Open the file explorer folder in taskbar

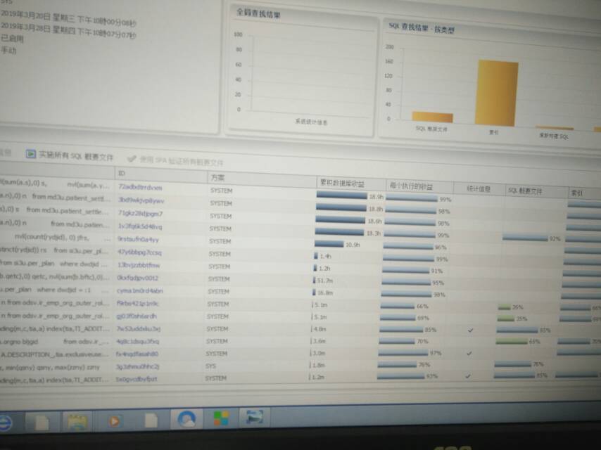point(77,421)
